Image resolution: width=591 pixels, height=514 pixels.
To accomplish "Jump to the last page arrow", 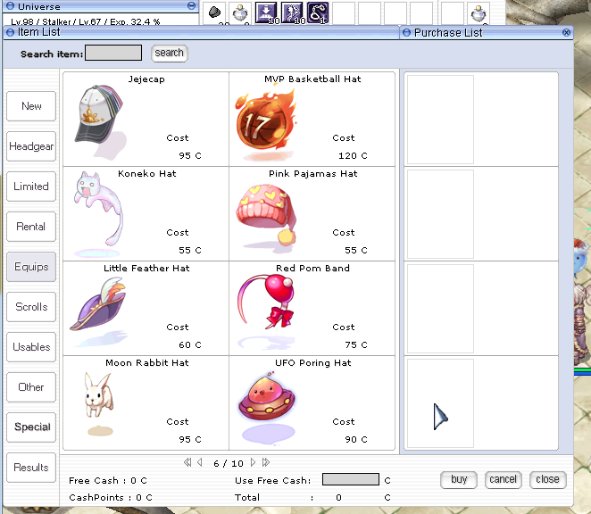I will [266, 462].
